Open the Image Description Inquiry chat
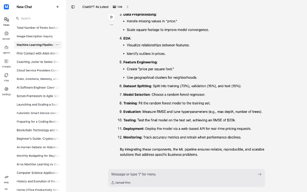 click(x=35, y=36)
